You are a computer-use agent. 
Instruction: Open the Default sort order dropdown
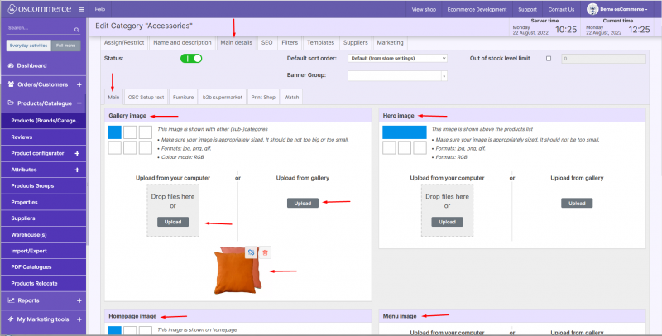(x=396, y=59)
